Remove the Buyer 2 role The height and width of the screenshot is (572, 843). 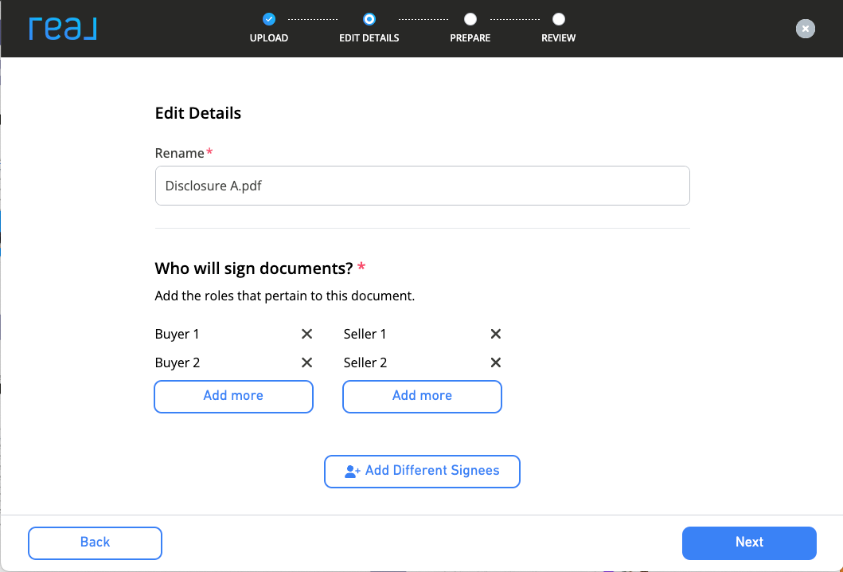click(x=306, y=362)
